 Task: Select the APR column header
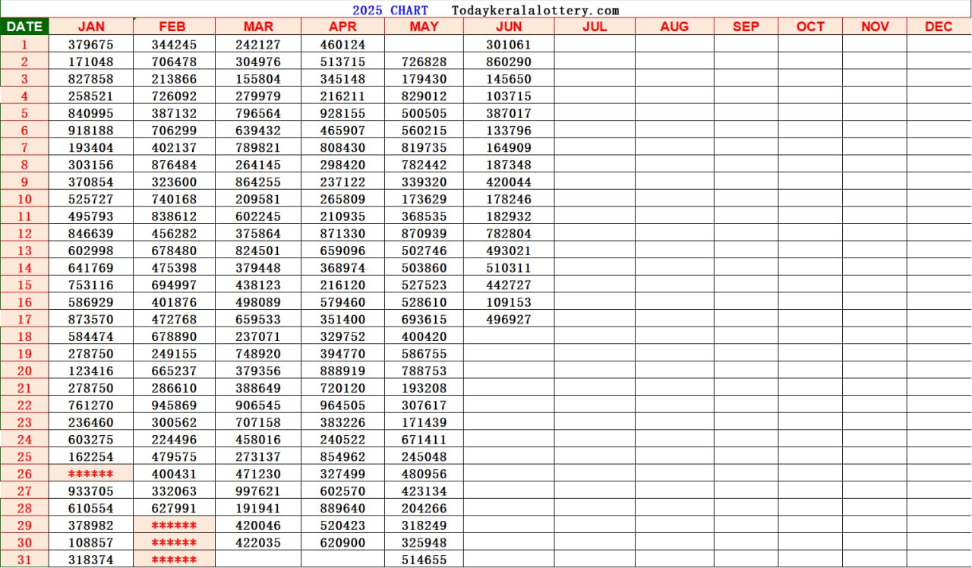[x=342, y=27]
